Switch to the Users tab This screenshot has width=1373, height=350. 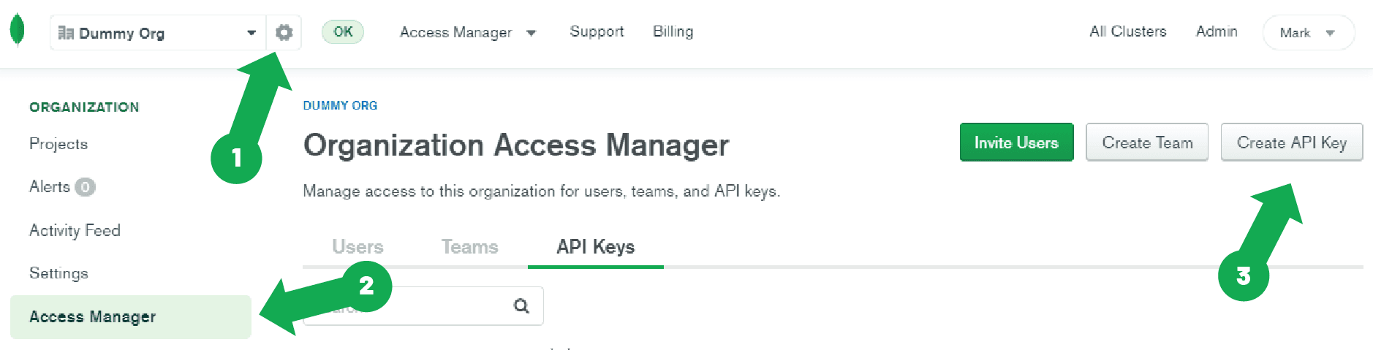click(x=358, y=247)
